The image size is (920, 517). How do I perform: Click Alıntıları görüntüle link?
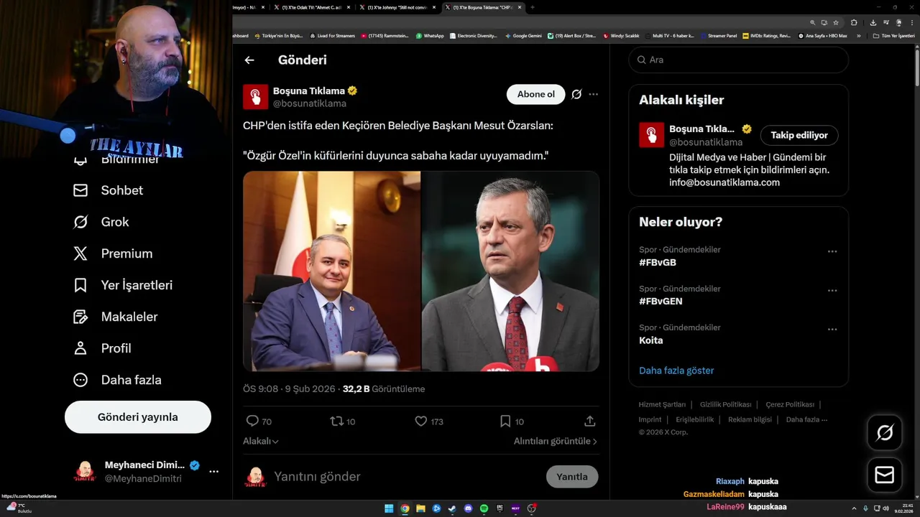[x=556, y=441]
